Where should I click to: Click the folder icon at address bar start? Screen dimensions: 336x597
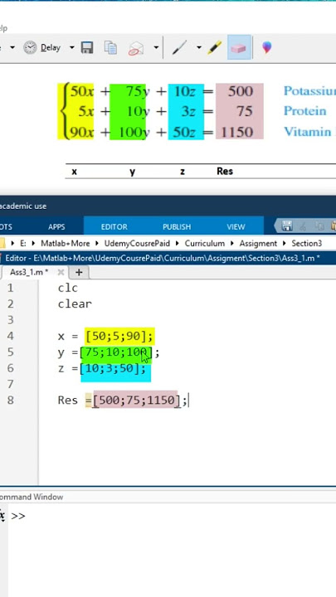(2, 243)
